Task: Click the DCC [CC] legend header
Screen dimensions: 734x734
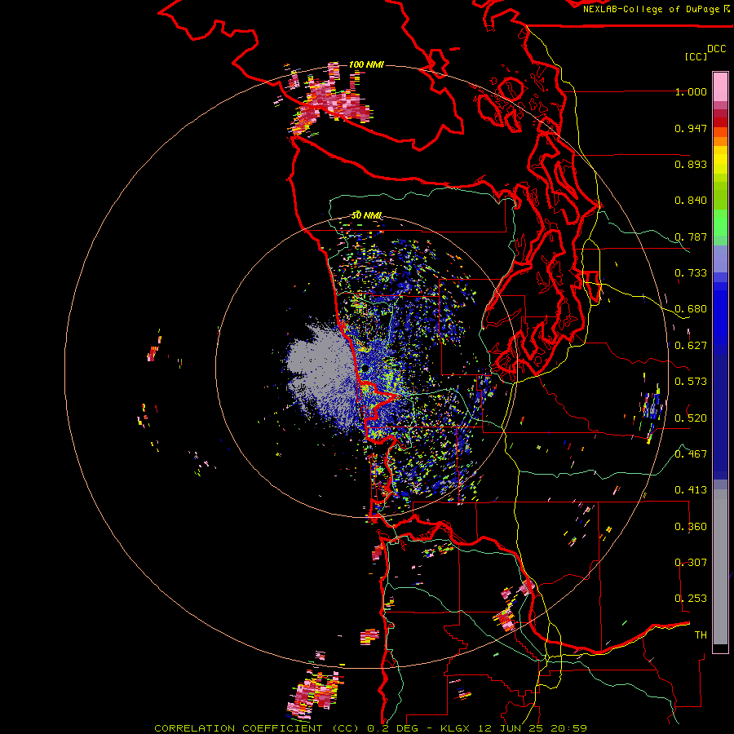Action: [x=705, y=52]
